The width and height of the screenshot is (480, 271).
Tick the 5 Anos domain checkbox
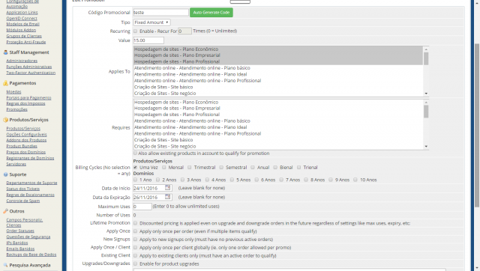pos(232,180)
